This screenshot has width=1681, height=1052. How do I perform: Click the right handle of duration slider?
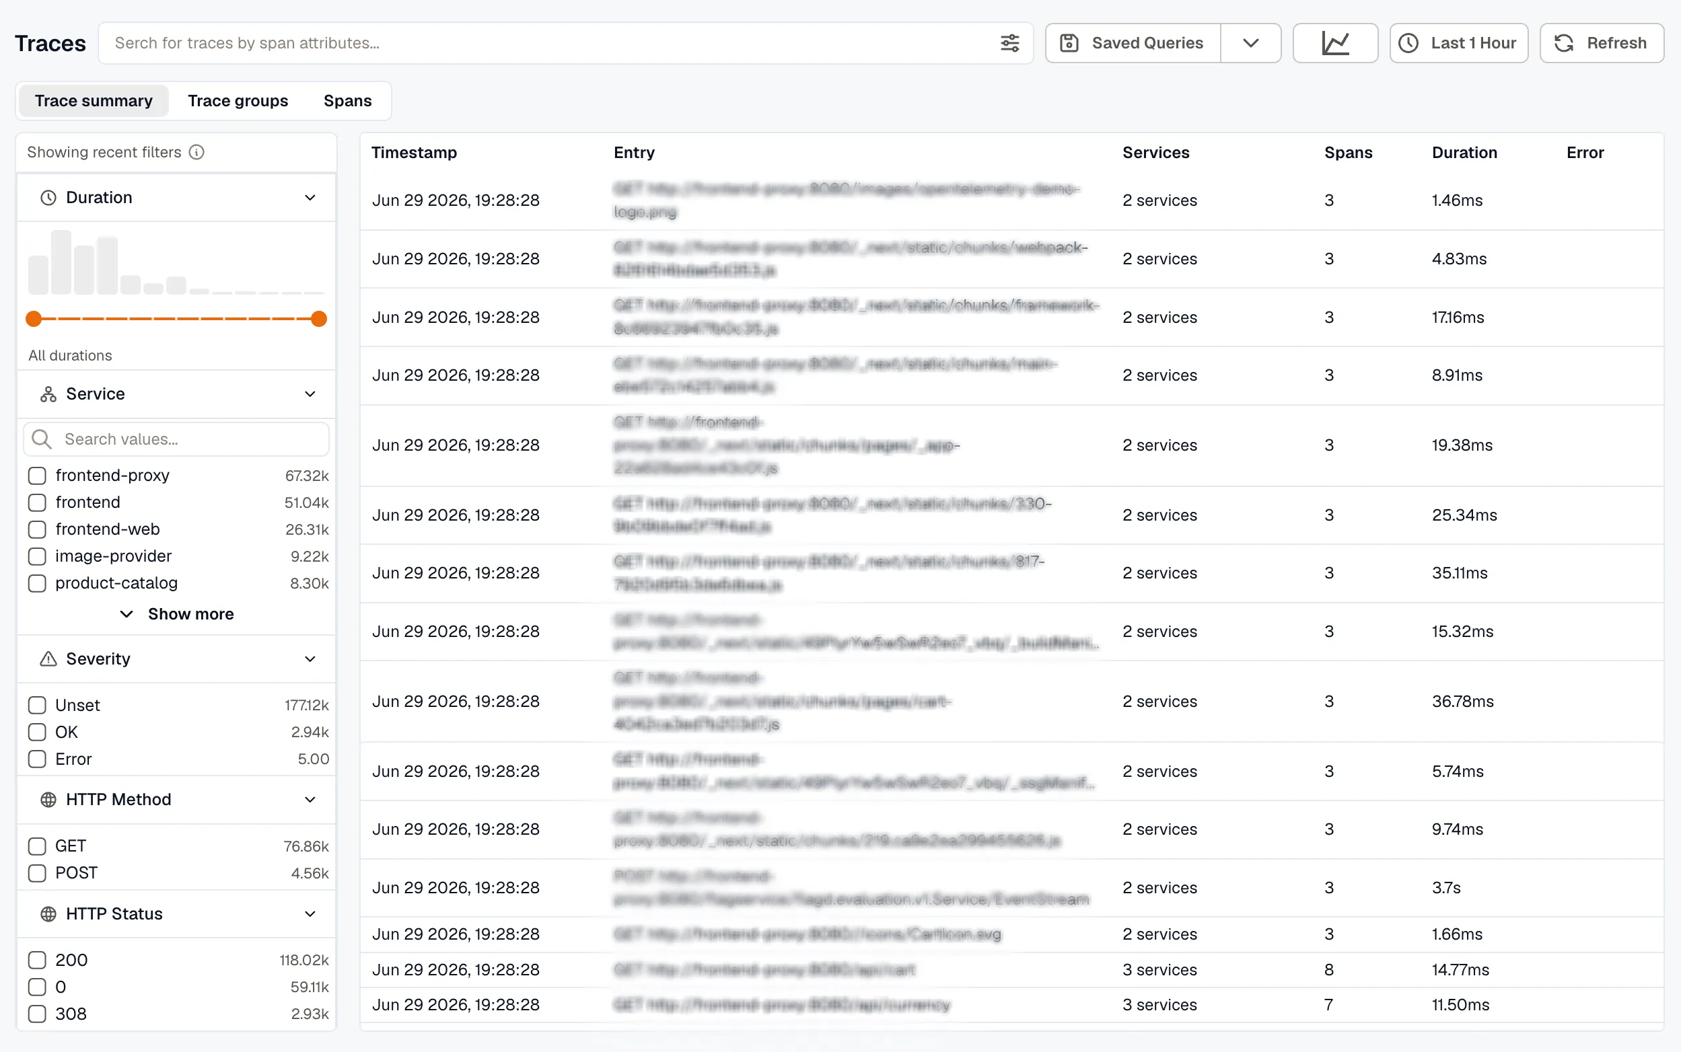point(319,319)
